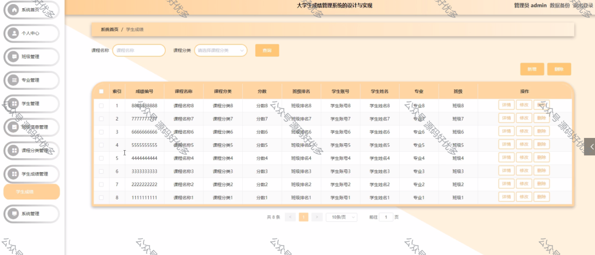View 详情 for row 5555555555
The image size is (595, 255).
click(x=506, y=144)
